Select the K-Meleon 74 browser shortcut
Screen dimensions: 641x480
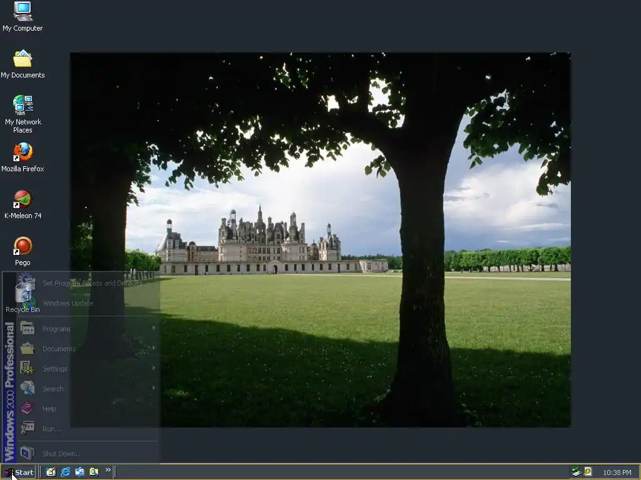tap(23, 204)
